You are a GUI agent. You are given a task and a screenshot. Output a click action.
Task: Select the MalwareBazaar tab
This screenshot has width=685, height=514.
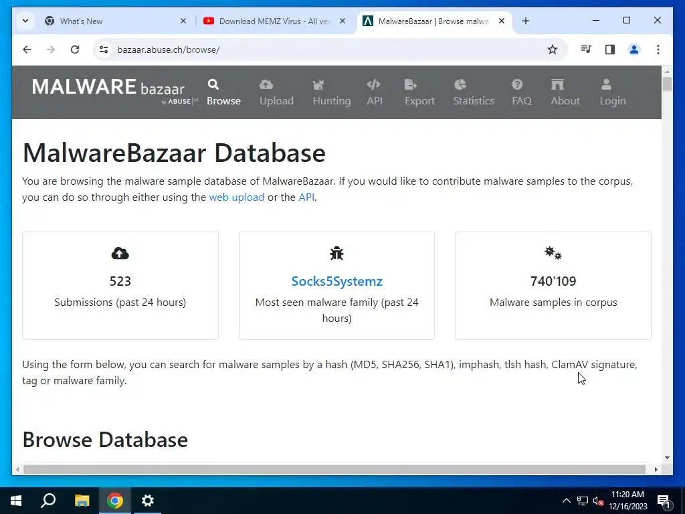click(433, 21)
